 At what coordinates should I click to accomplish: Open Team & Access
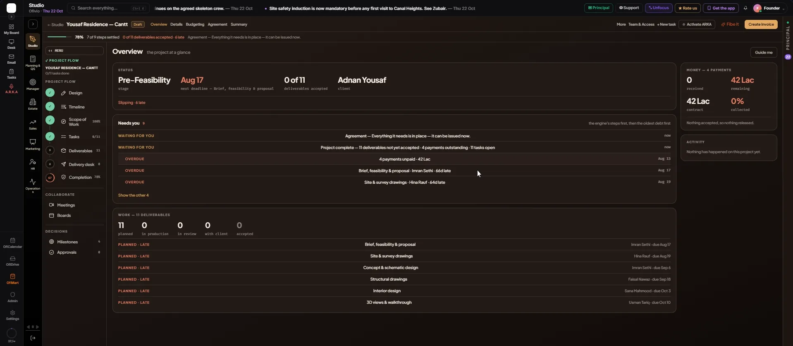click(641, 24)
